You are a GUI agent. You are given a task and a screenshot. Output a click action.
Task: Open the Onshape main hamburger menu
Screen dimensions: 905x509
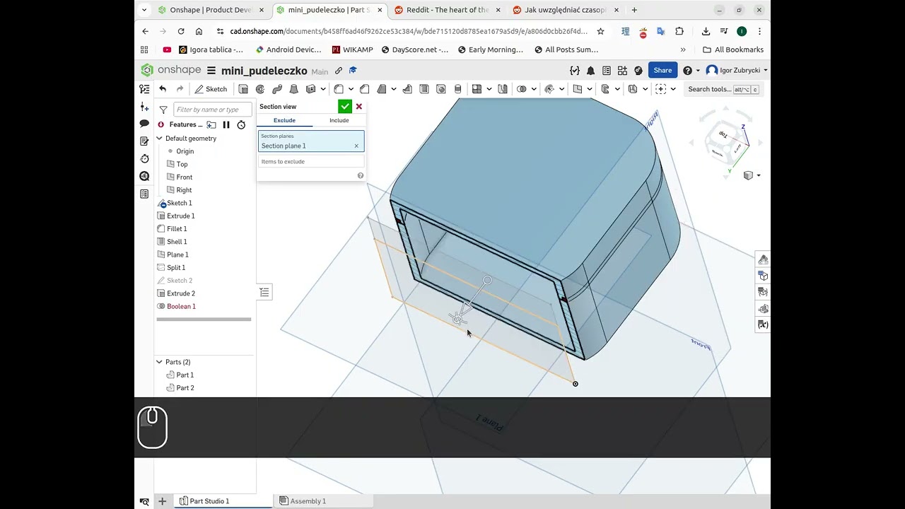(x=211, y=71)
